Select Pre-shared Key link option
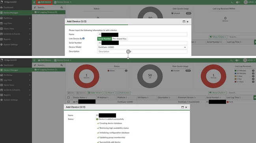256x143 pixels. pyautogui.click(x=120, y=39)
